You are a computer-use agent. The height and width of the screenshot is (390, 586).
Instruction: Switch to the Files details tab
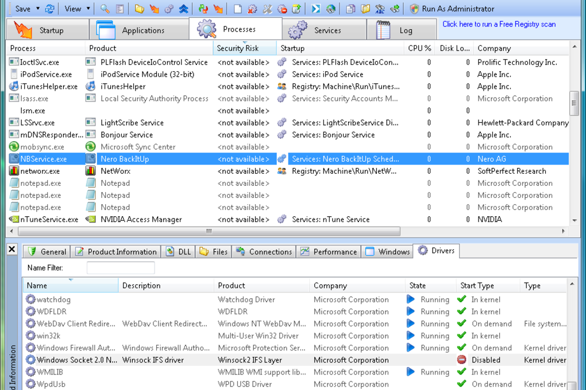(213, 252)
